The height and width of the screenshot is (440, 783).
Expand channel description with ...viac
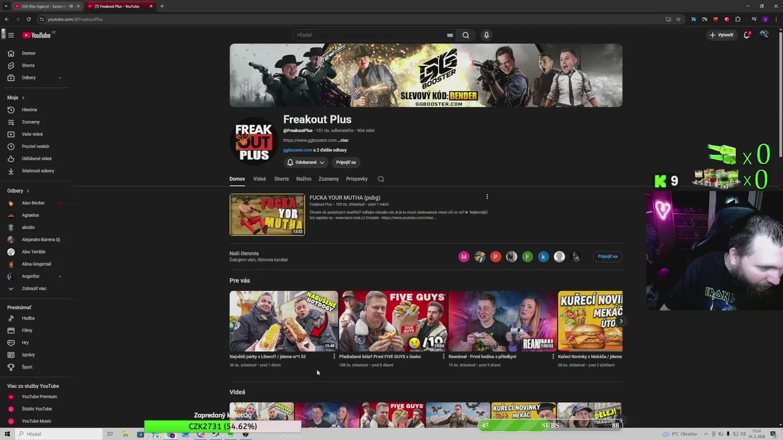point(343,140)
